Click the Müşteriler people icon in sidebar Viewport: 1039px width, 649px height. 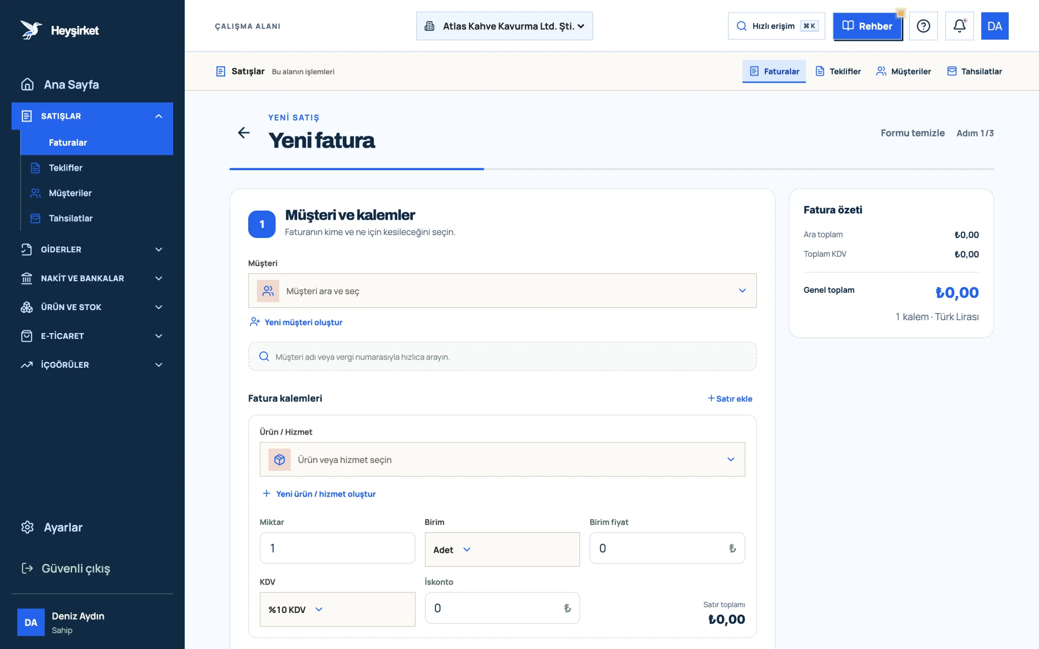coord(35,193)
